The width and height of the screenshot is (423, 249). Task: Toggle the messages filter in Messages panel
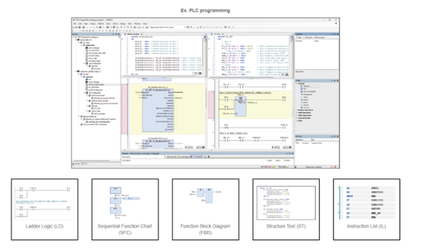pyautogui.click(x=197, y=157)
